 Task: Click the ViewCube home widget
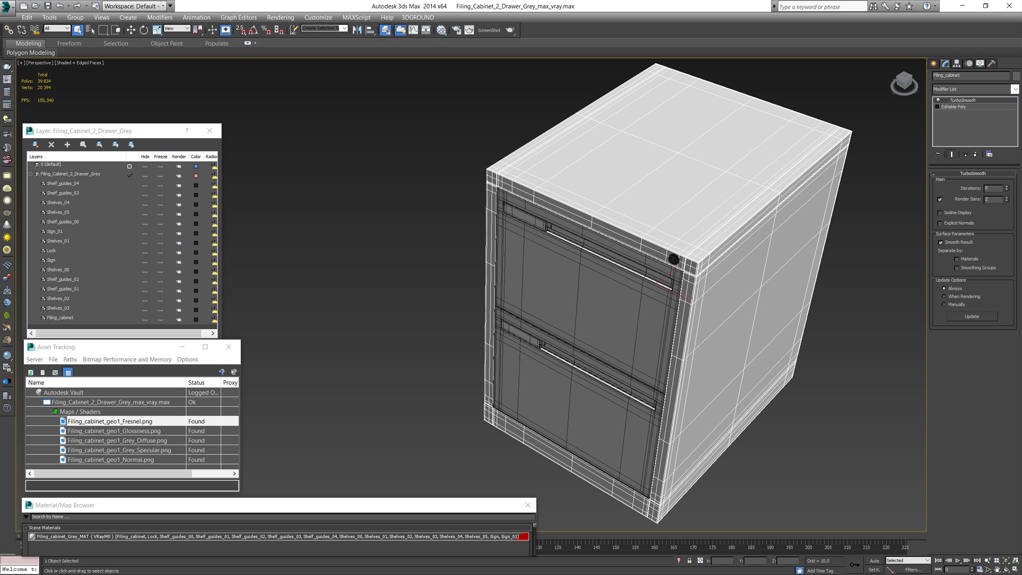(x=904, y=83)
